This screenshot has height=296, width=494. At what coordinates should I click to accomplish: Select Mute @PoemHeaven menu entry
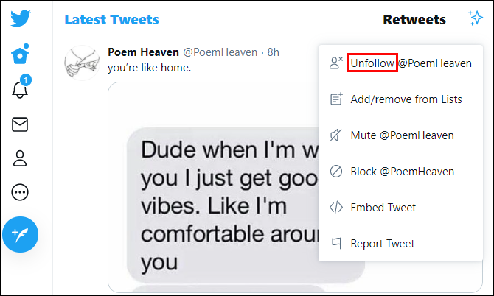(401, 135)
